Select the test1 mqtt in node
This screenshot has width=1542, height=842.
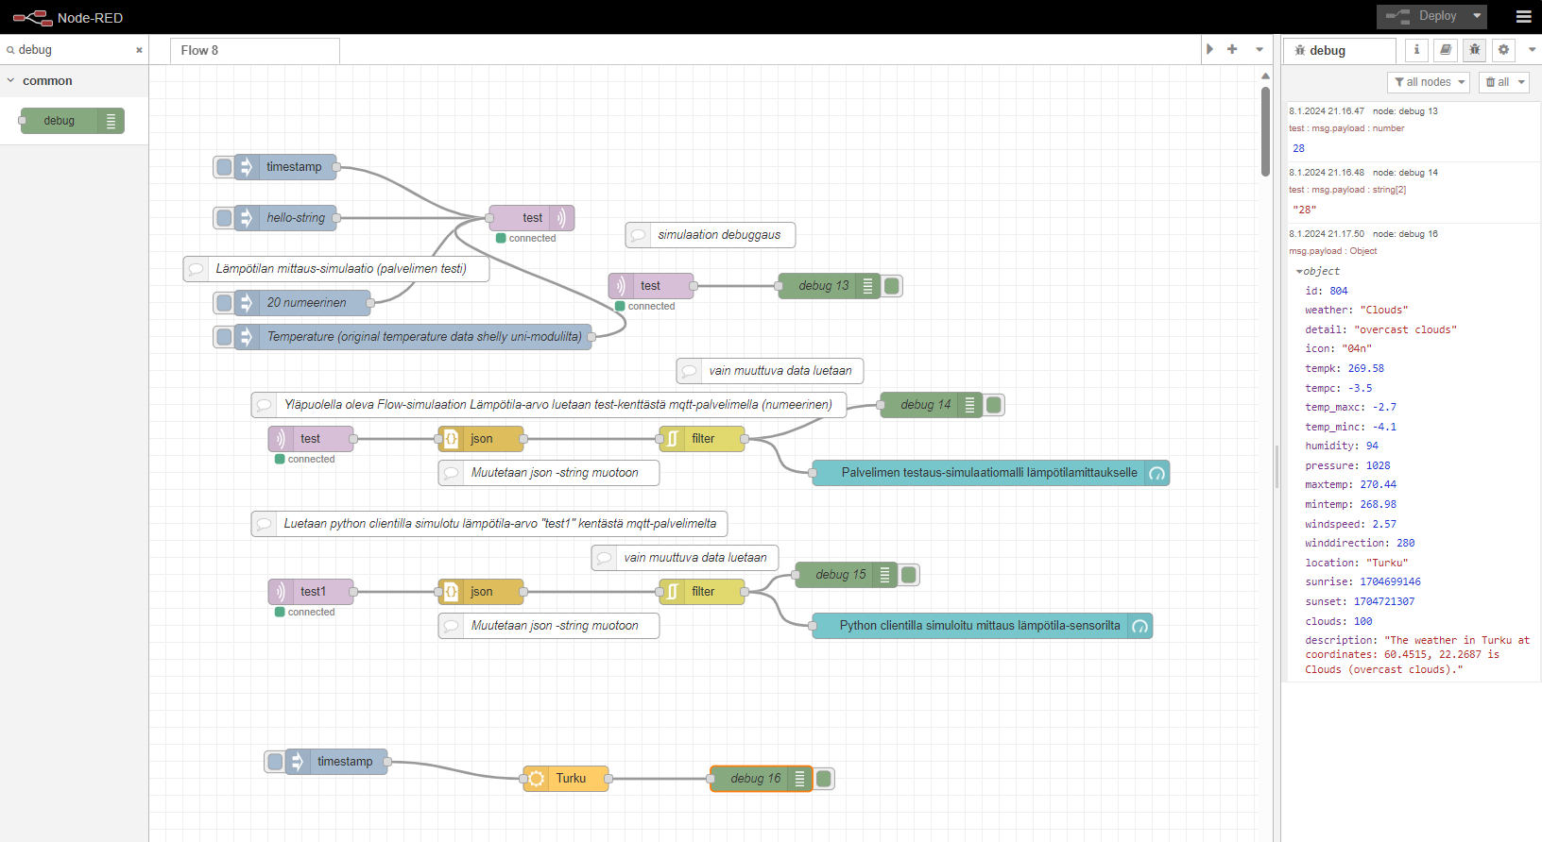(311, 592)
